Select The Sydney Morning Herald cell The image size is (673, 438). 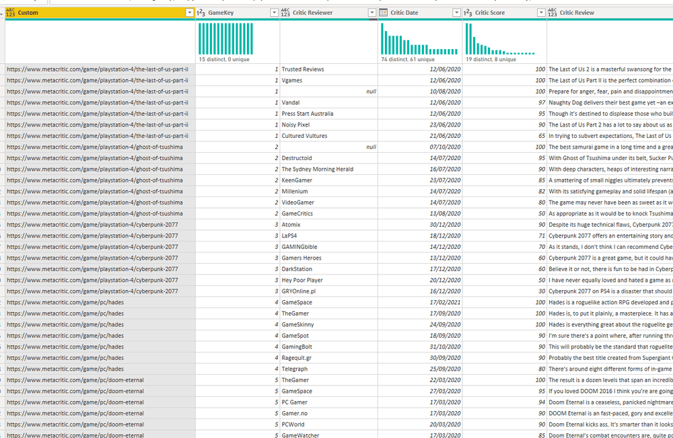[x=329, y=170]
